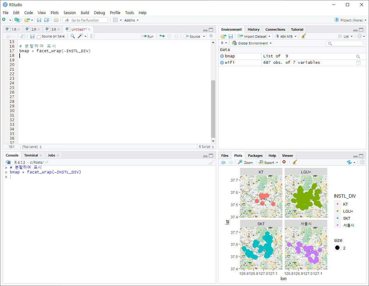The image size is (369, 286).
Task: Click the Plots pane refresh icon
Action: [362, 162]
